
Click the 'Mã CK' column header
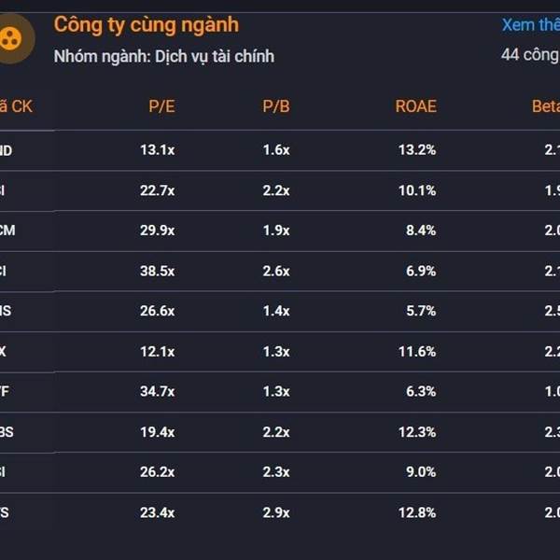pyautogui.click(x=16, y=106)
